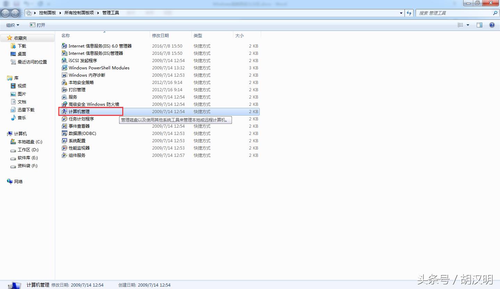500x289 pixels.
Task: Go to 所有控制面板项 in the breadcrumb
Action: (x=79, y=13)
